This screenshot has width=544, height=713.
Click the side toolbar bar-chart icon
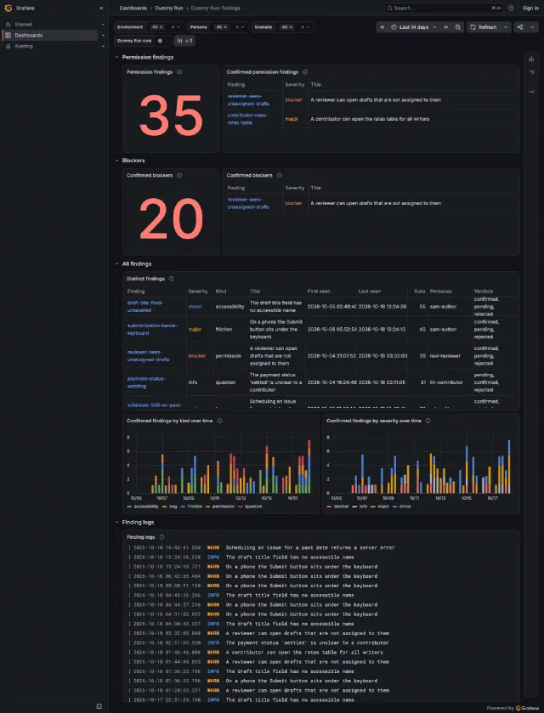click(x=530, y=59)
